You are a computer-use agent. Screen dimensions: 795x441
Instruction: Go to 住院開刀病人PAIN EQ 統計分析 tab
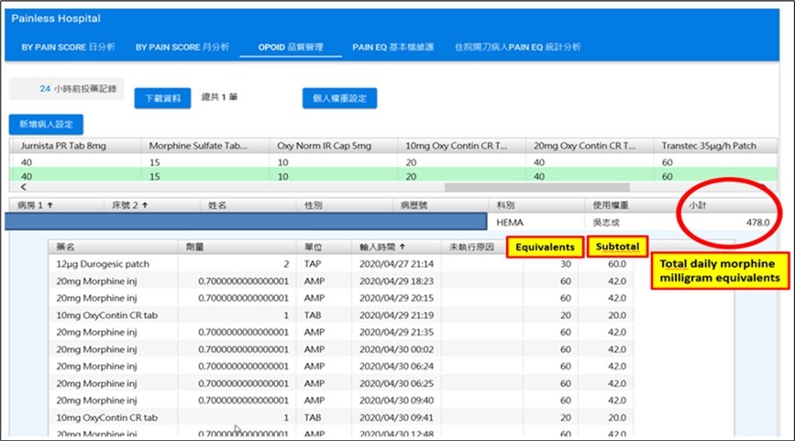tap(517, 47)
